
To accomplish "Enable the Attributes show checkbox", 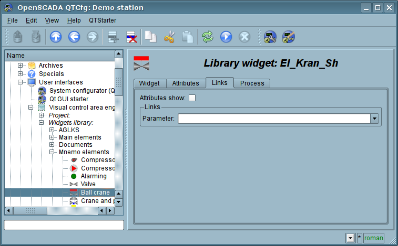I will pos(192,98).
